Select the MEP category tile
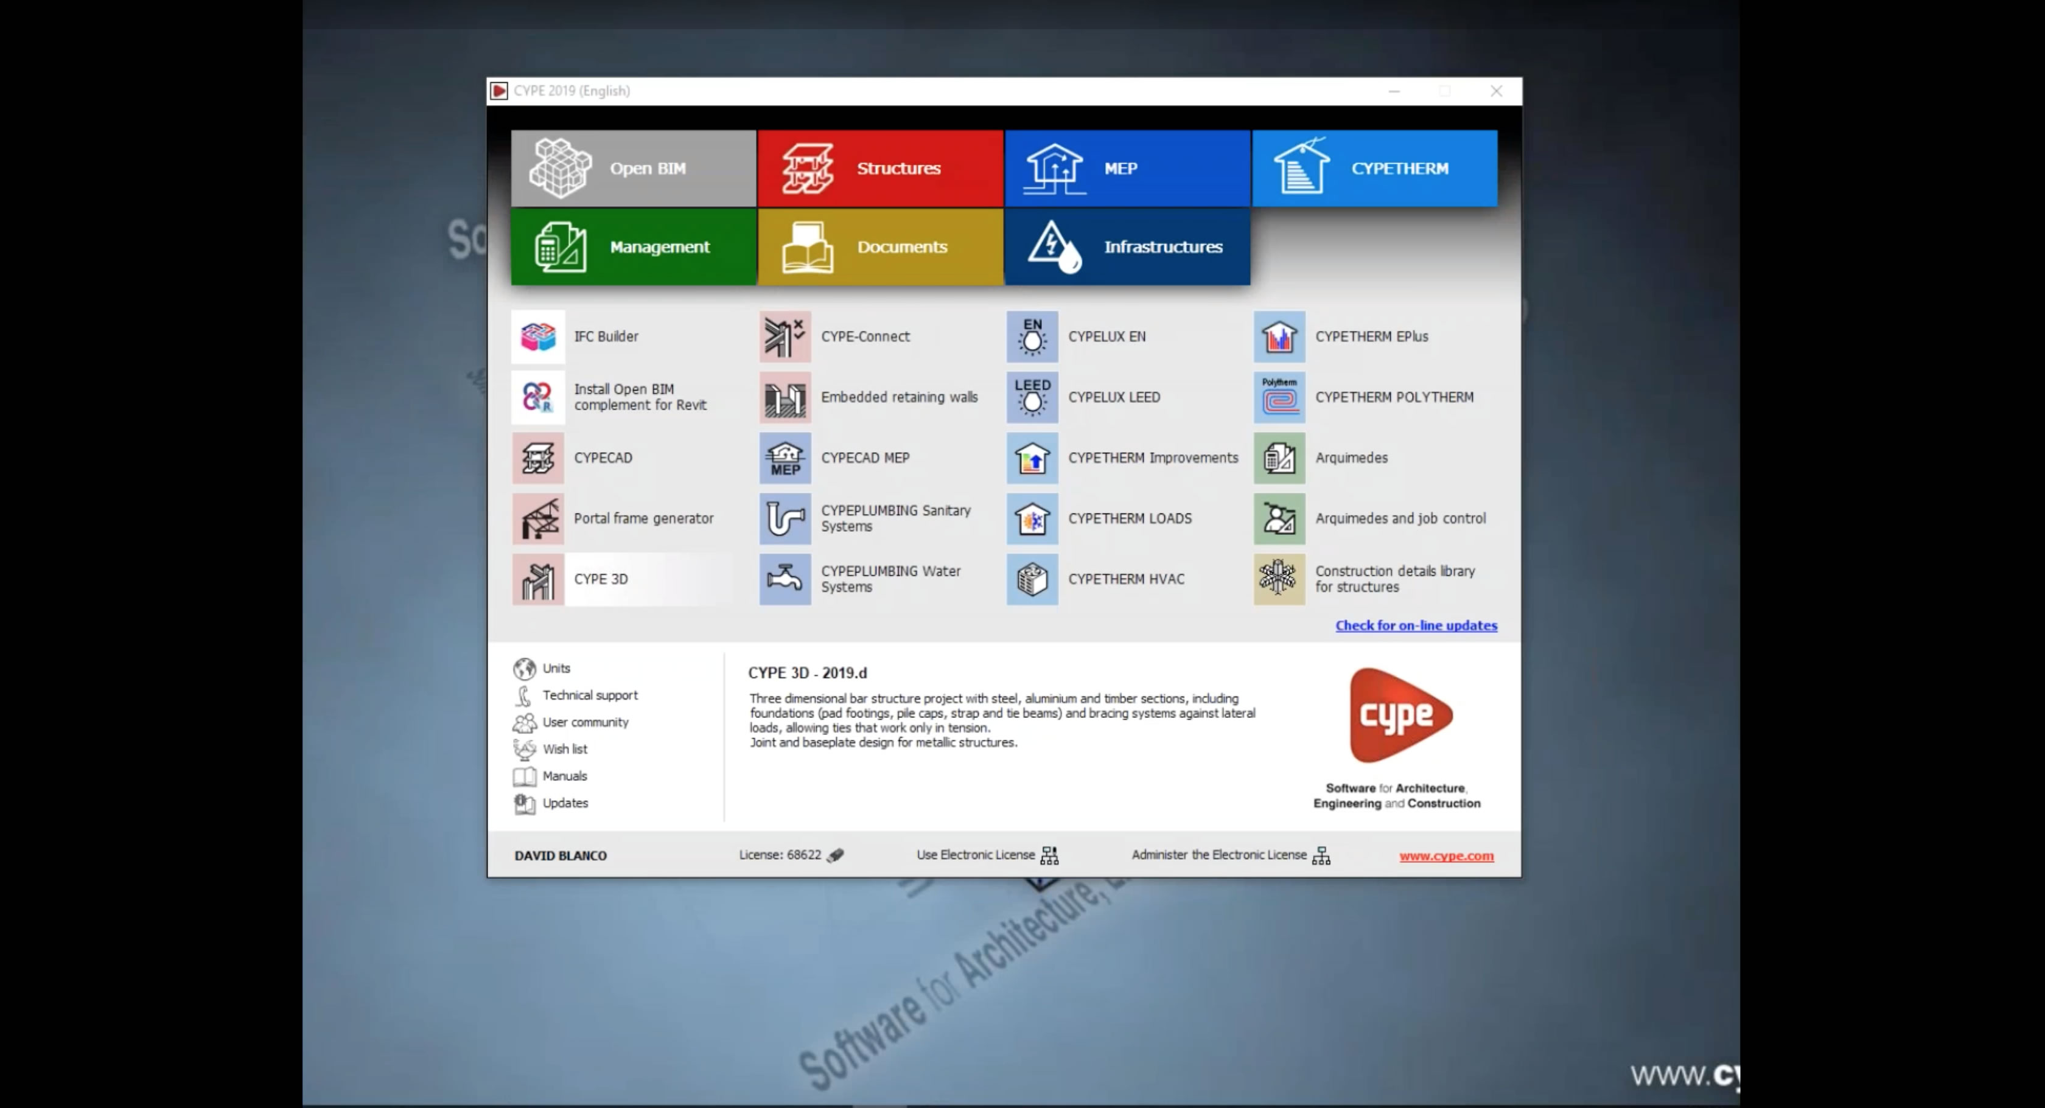Viewport: 2045px width, 1108px height. (1127, 169)
